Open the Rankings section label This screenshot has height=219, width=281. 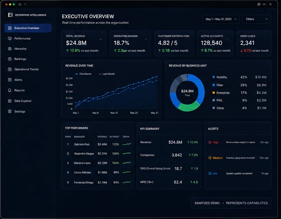click(x=20, y=59)
